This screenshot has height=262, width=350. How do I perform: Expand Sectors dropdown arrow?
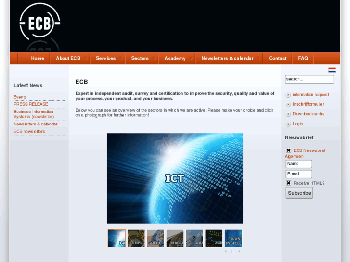click(x=154, y=59)
